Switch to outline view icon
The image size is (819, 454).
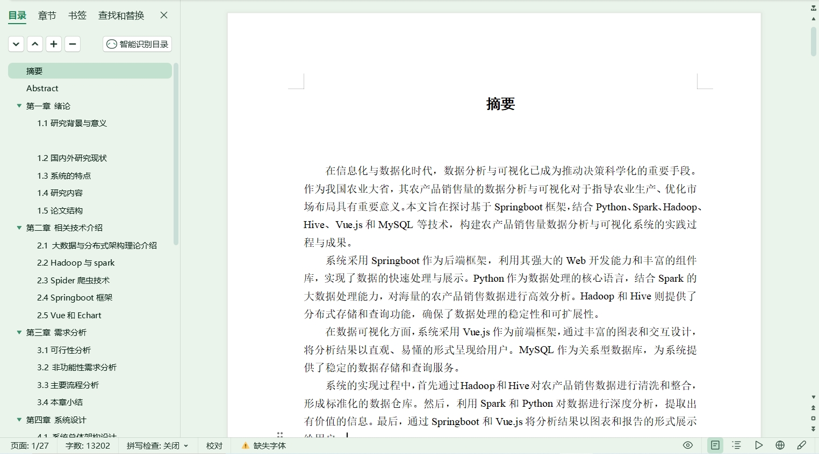click(x=737, y=445)
